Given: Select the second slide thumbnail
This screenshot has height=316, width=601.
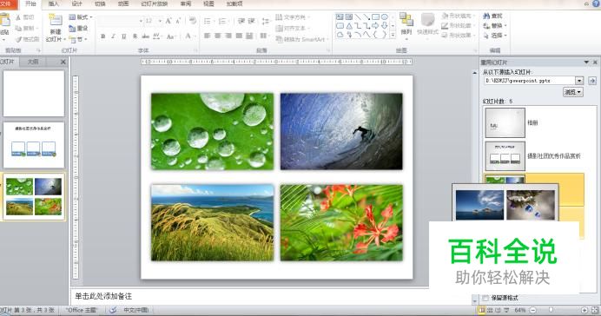Looking at the screenshot, I should [34, 145].
